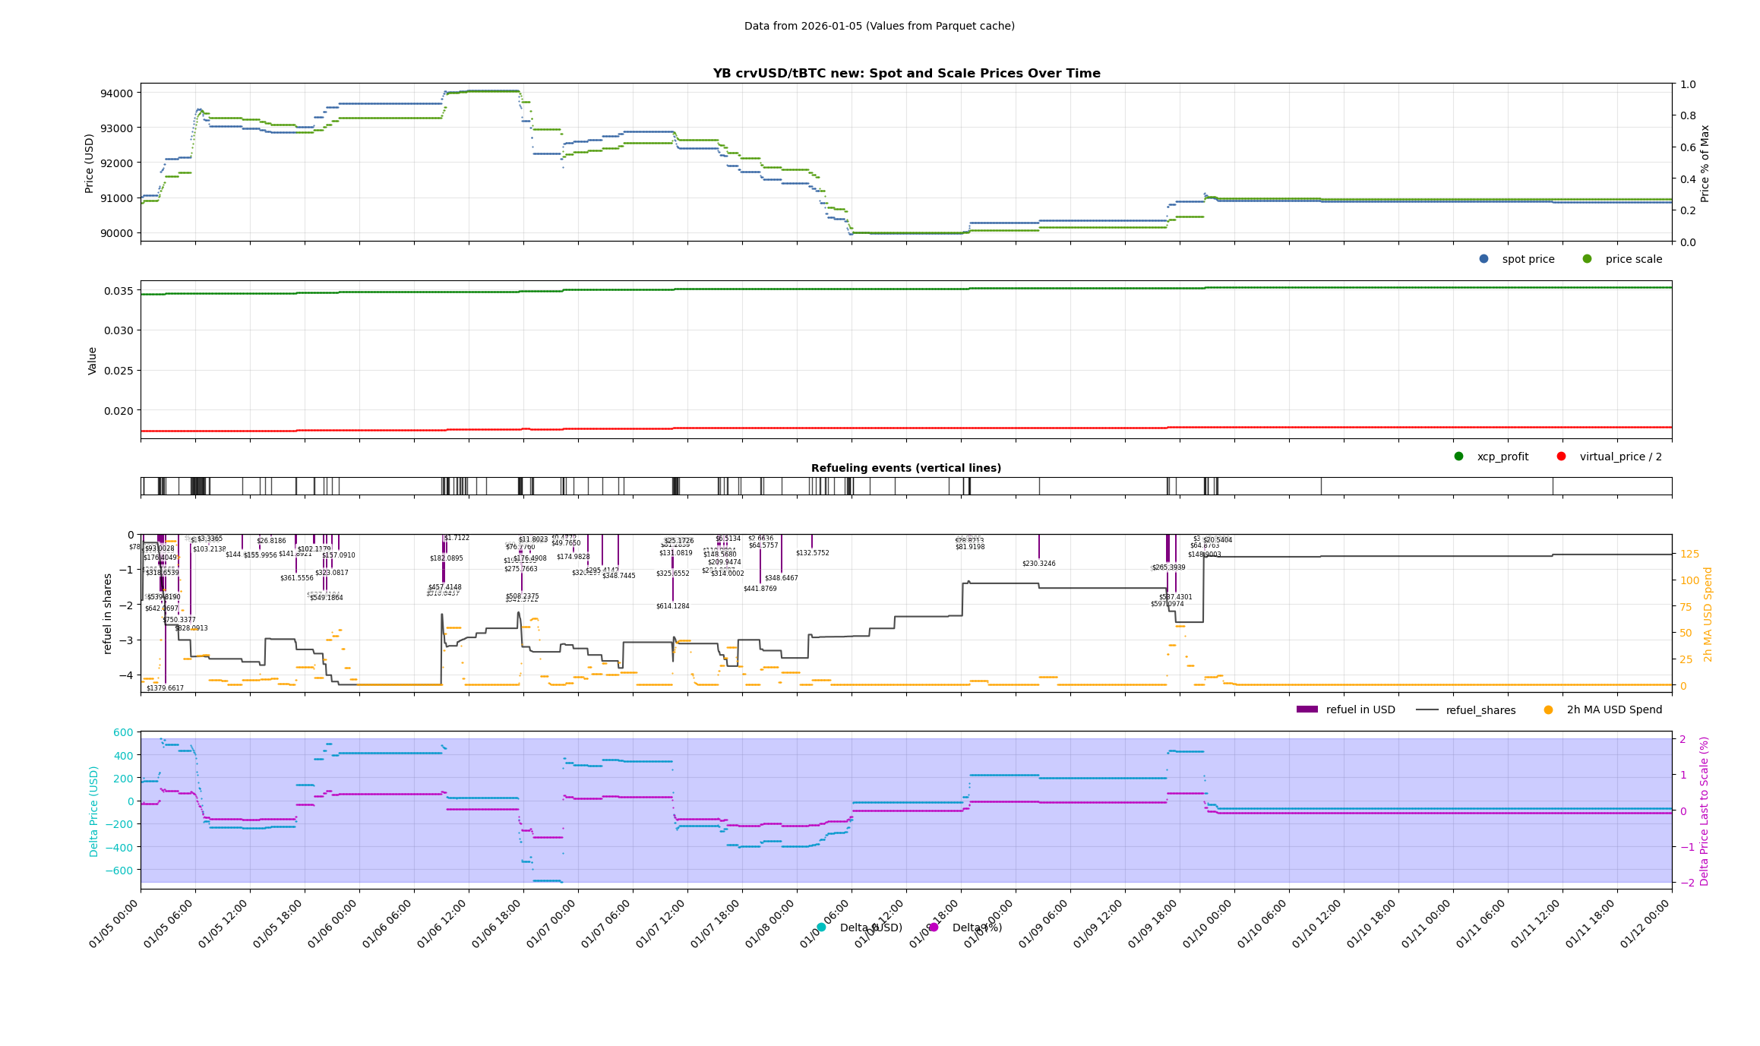Click the magenta Delta (%) legend dot
Viewport: 1760px width, 1046px height.
tap(934, 927)
